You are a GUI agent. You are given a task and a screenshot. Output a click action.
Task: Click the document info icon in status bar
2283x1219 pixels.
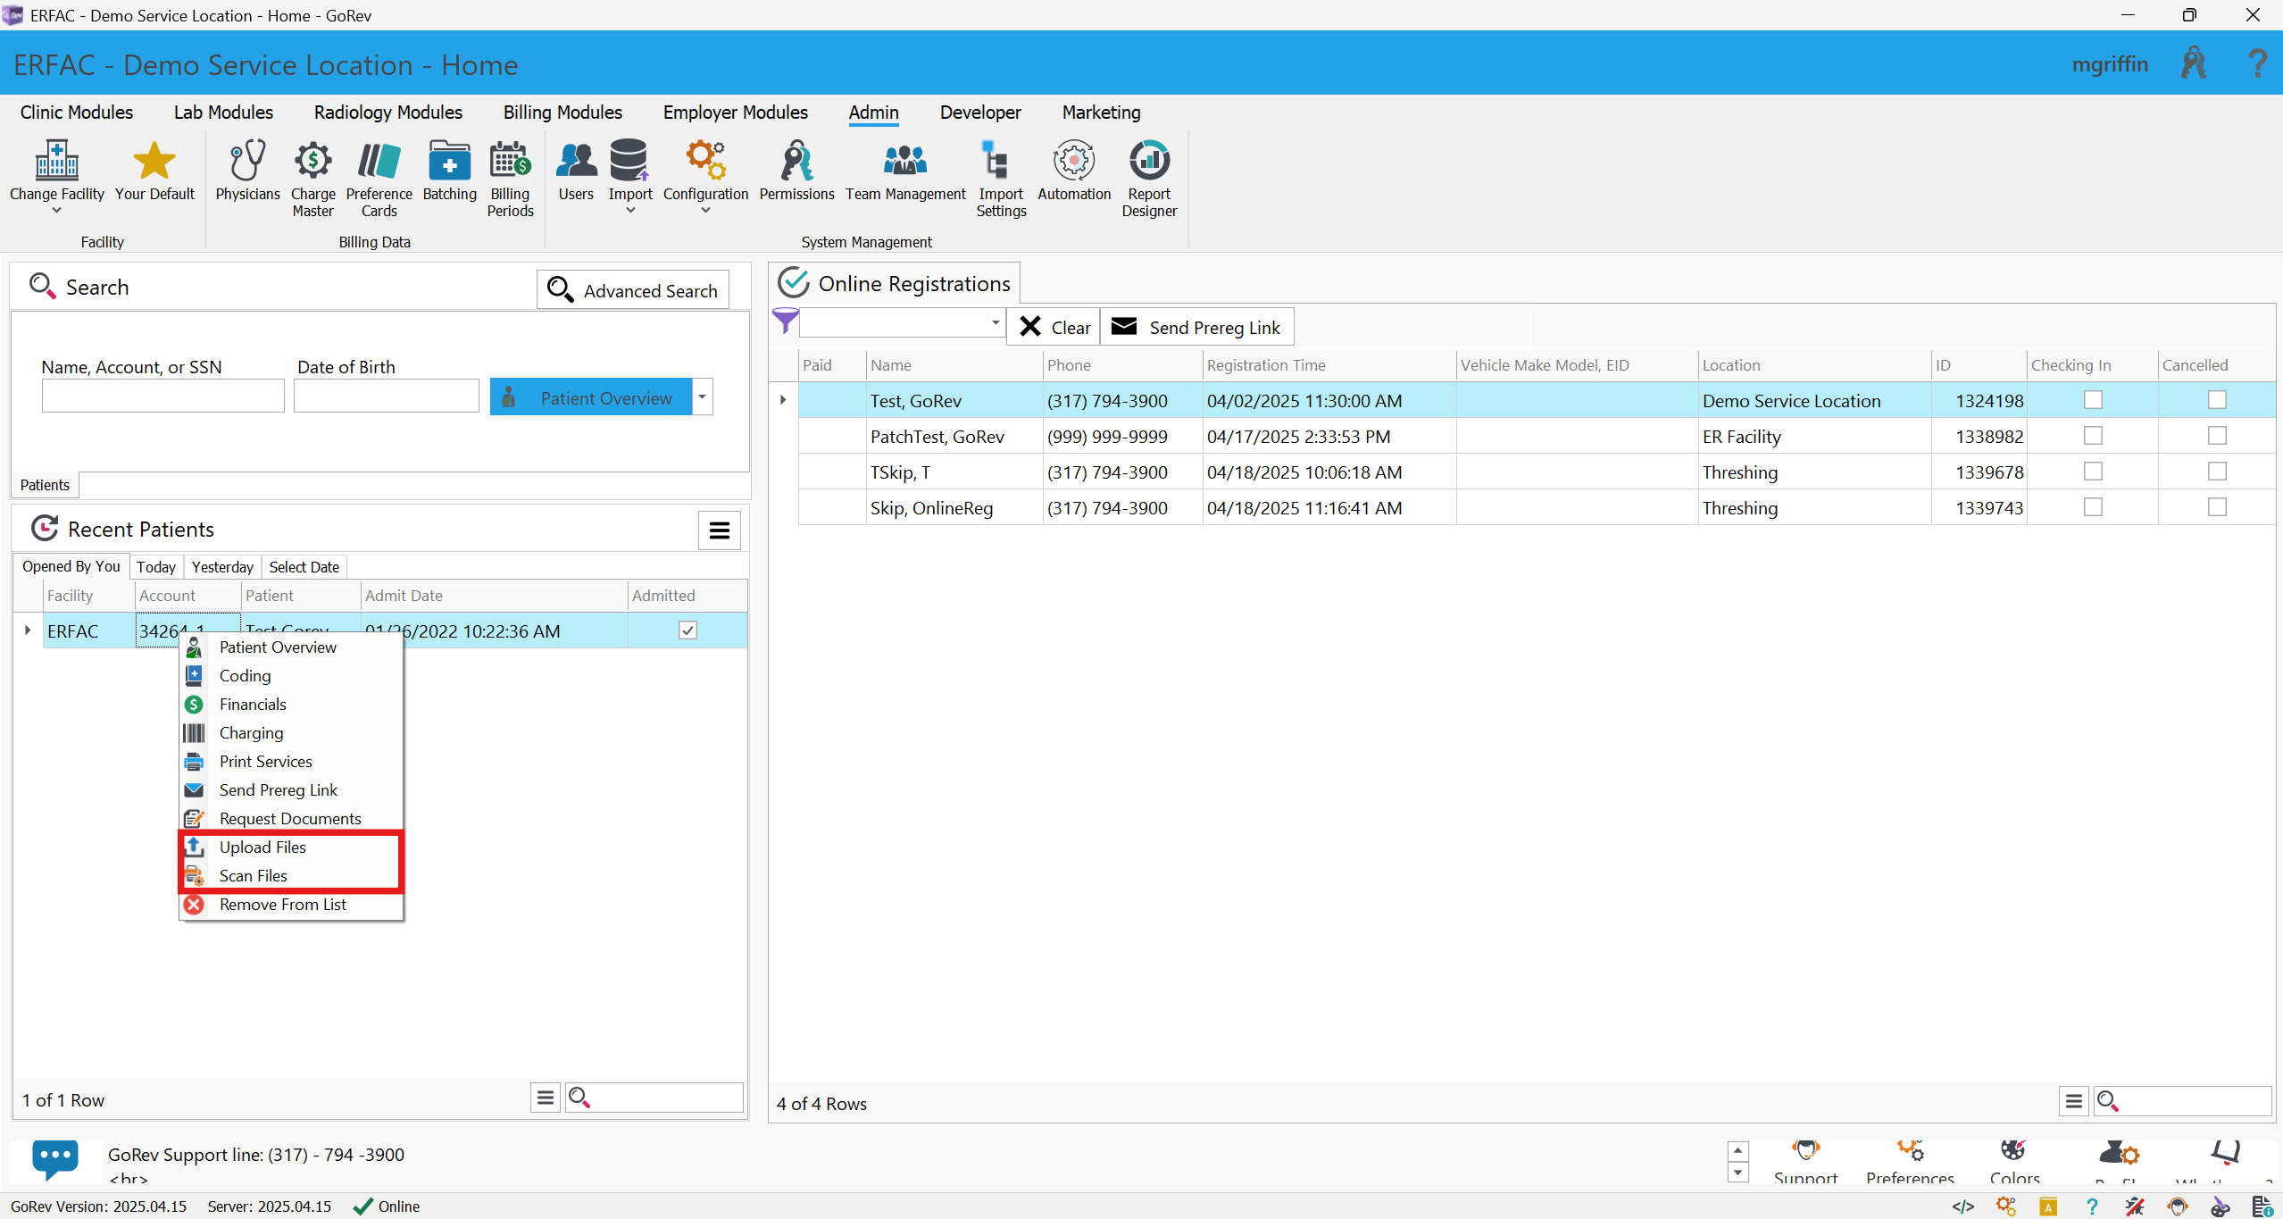2262,1206
